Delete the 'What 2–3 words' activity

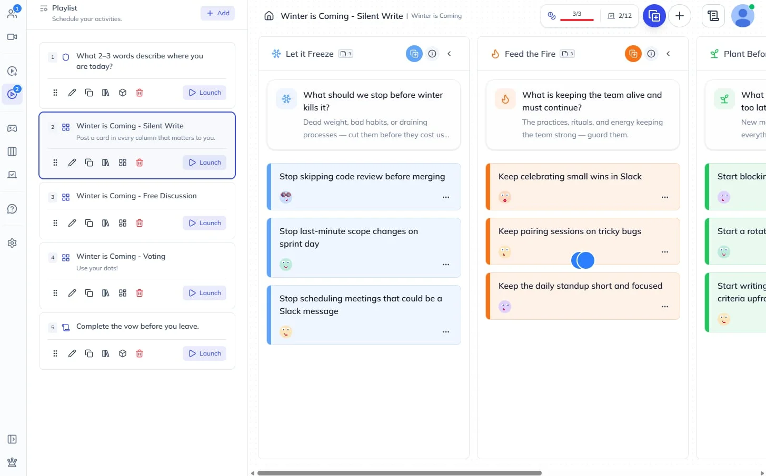140,93
